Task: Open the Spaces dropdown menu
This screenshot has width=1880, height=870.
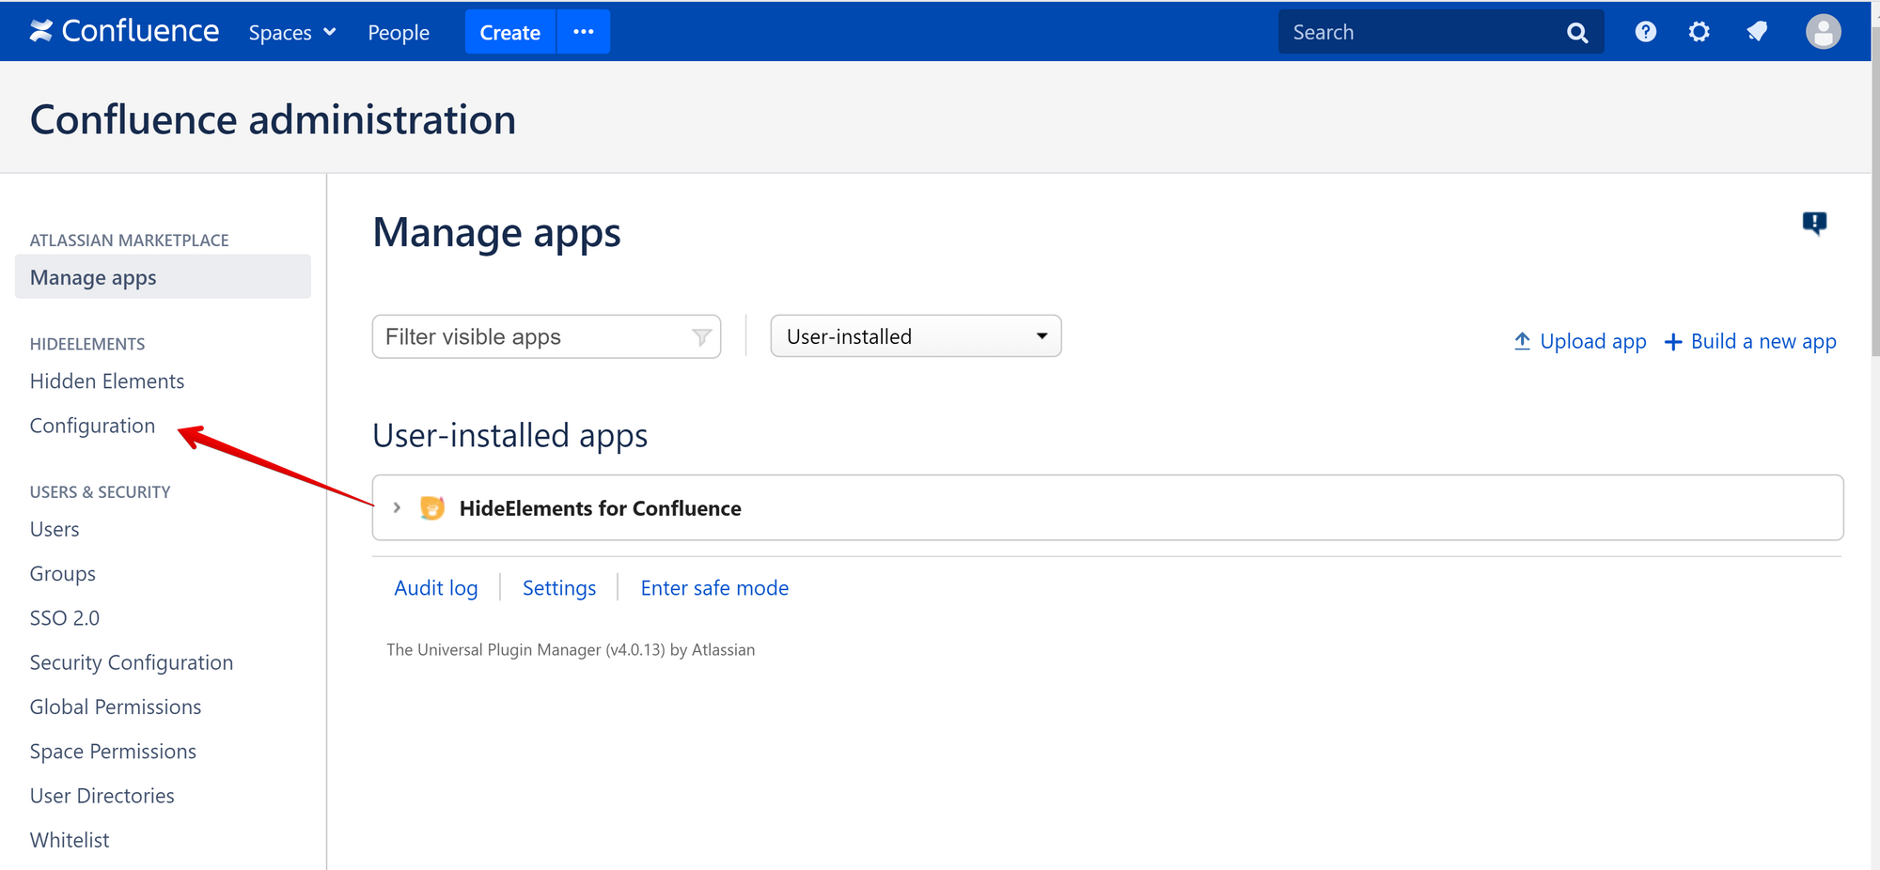Action: [x=292, y=33]
